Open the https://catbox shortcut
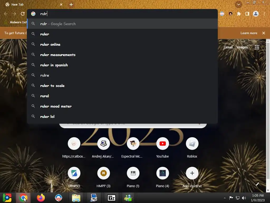 pyautogui.click(x=74, y=148)
